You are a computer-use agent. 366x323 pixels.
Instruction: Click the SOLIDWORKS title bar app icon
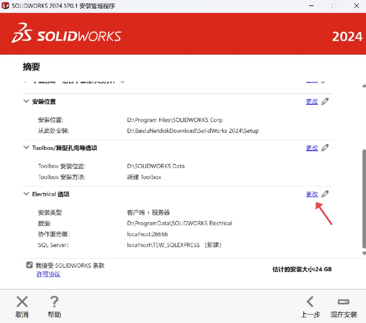click(5, 6)
